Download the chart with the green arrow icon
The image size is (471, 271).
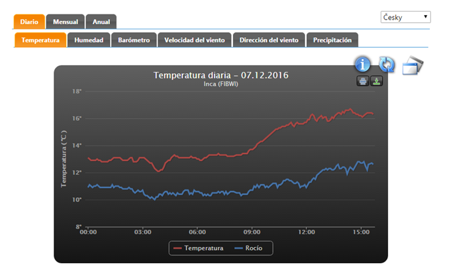[x=376, y=81]
